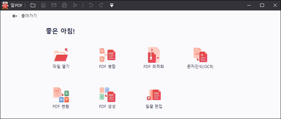Screen dimensions: 281x119
Task: Select the PDF 생성 label
Action: click(107, 107)
